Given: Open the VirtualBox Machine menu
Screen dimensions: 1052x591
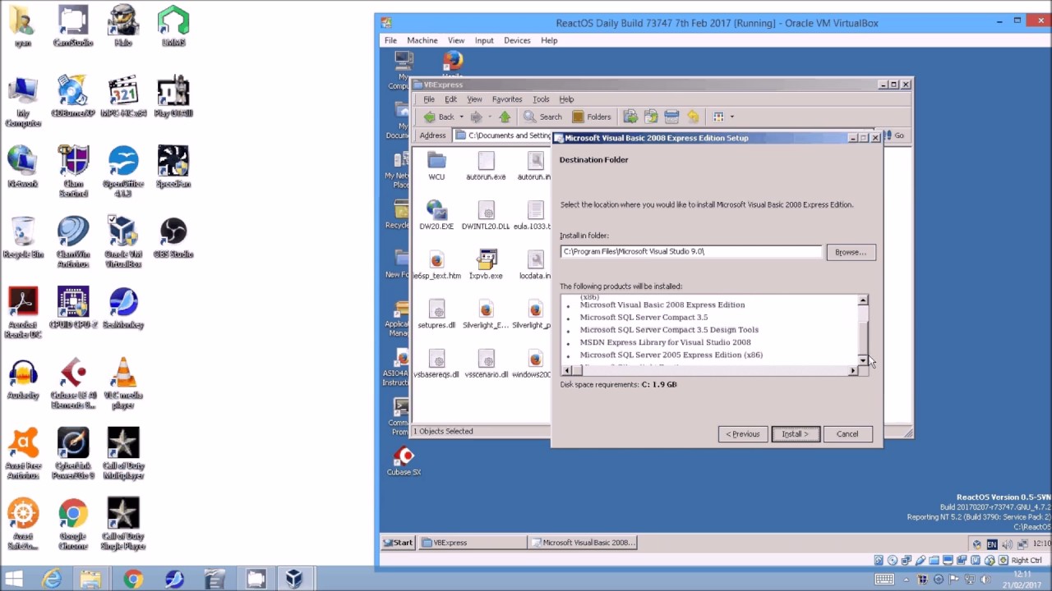Looking at the screenshot, I should pos(422,40).
